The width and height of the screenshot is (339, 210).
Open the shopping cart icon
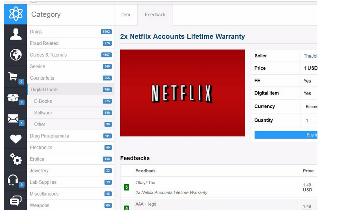(x=13, y=76)
